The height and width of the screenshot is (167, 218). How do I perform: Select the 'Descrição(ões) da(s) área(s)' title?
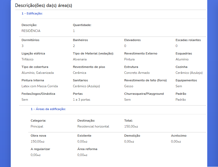point(44,6)
